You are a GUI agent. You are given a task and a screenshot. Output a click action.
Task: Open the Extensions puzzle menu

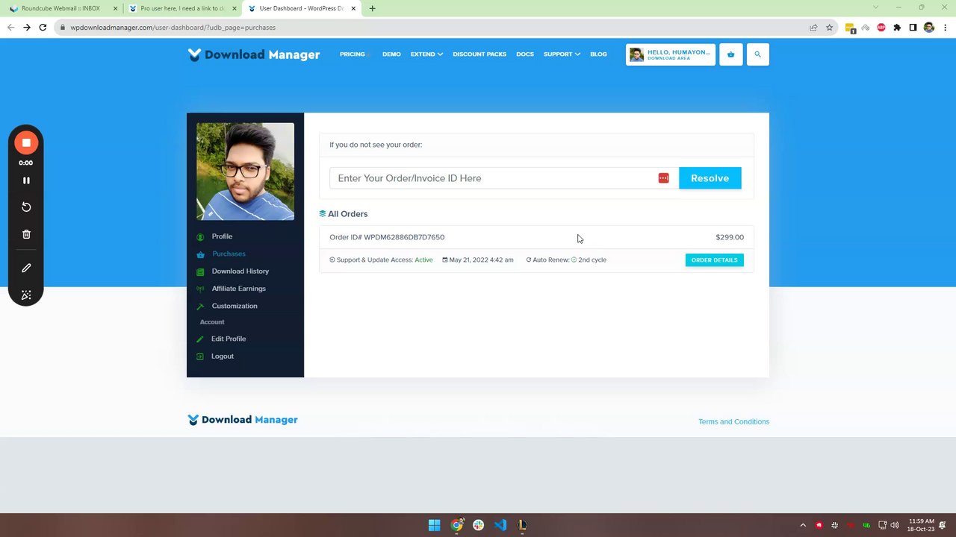point(897,28)
